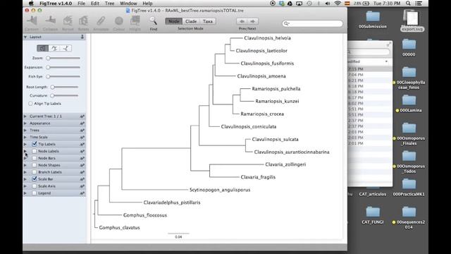Uncheck the Tip Labels checkbox
451x254 pixels.
35,144
